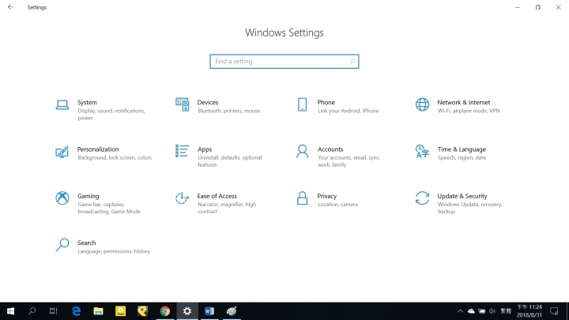
Task: Open taskbar search magnifier
Action: tap(32, 311)
